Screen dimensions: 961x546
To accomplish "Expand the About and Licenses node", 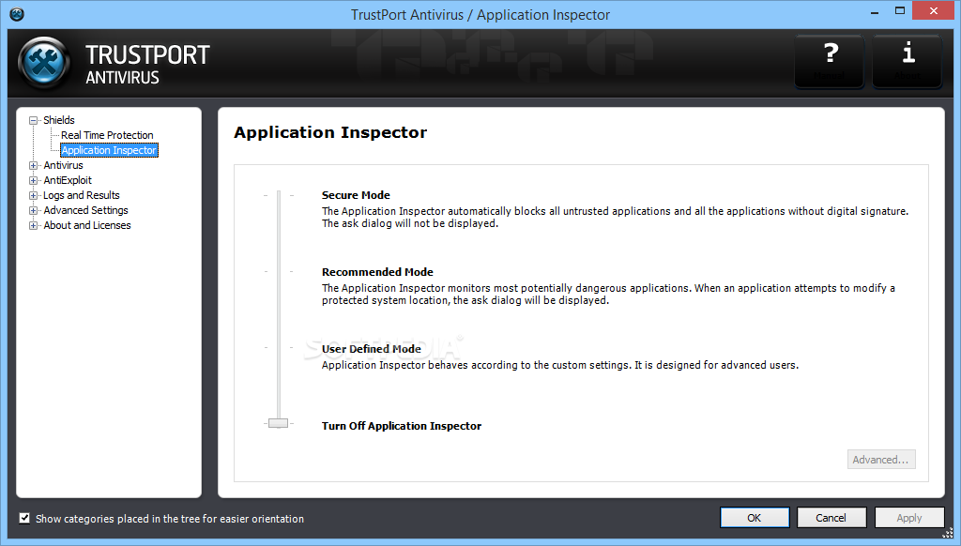I will (x=33, y=225).
